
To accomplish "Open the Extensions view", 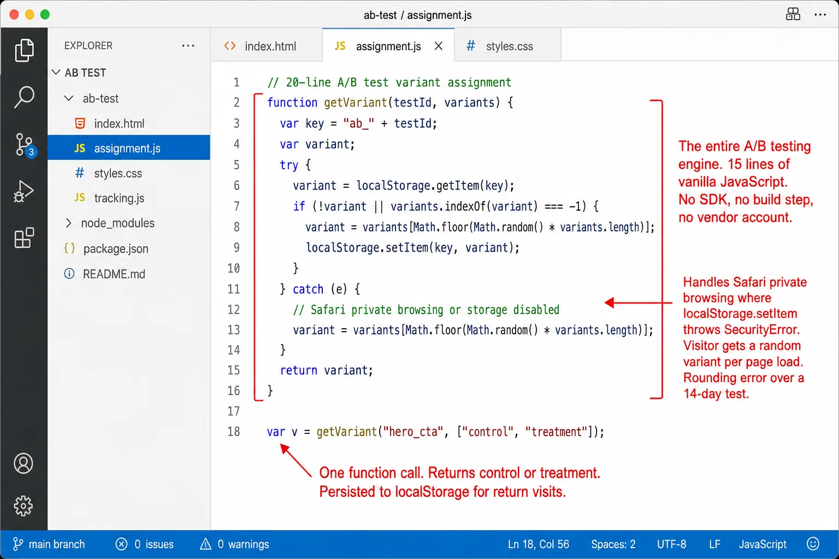I will [x=24, y=238].
